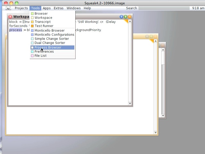Open the Monticello Configurations entry

53,35
